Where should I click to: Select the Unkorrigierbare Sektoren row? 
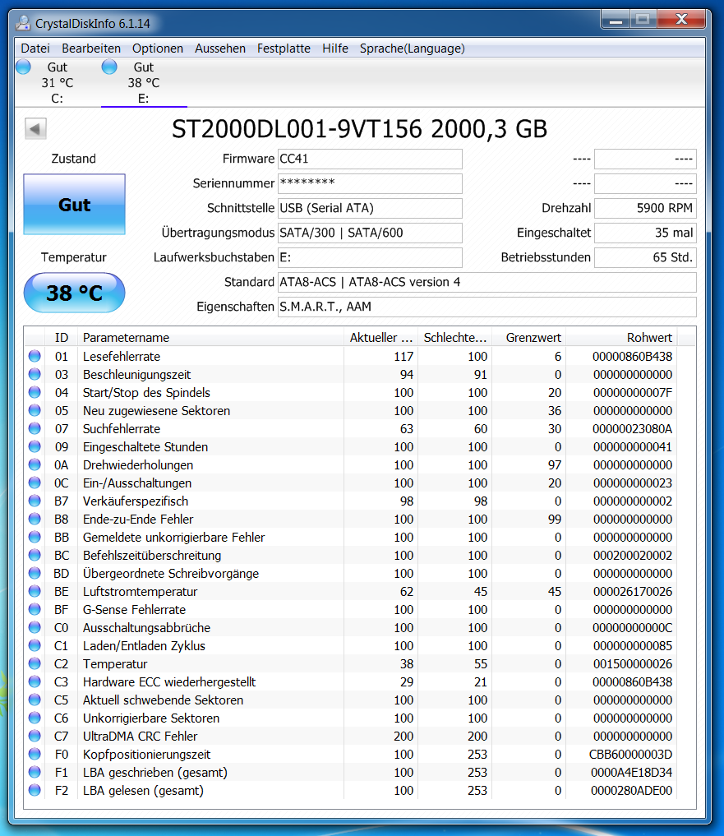coord(351,718)
